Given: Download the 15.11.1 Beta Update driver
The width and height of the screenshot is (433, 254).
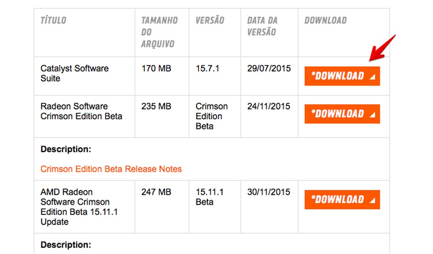Looking at the screenshot, I should pos(341,200).
